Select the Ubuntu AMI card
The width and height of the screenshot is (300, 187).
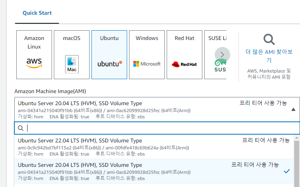click(x=109, y=55)
